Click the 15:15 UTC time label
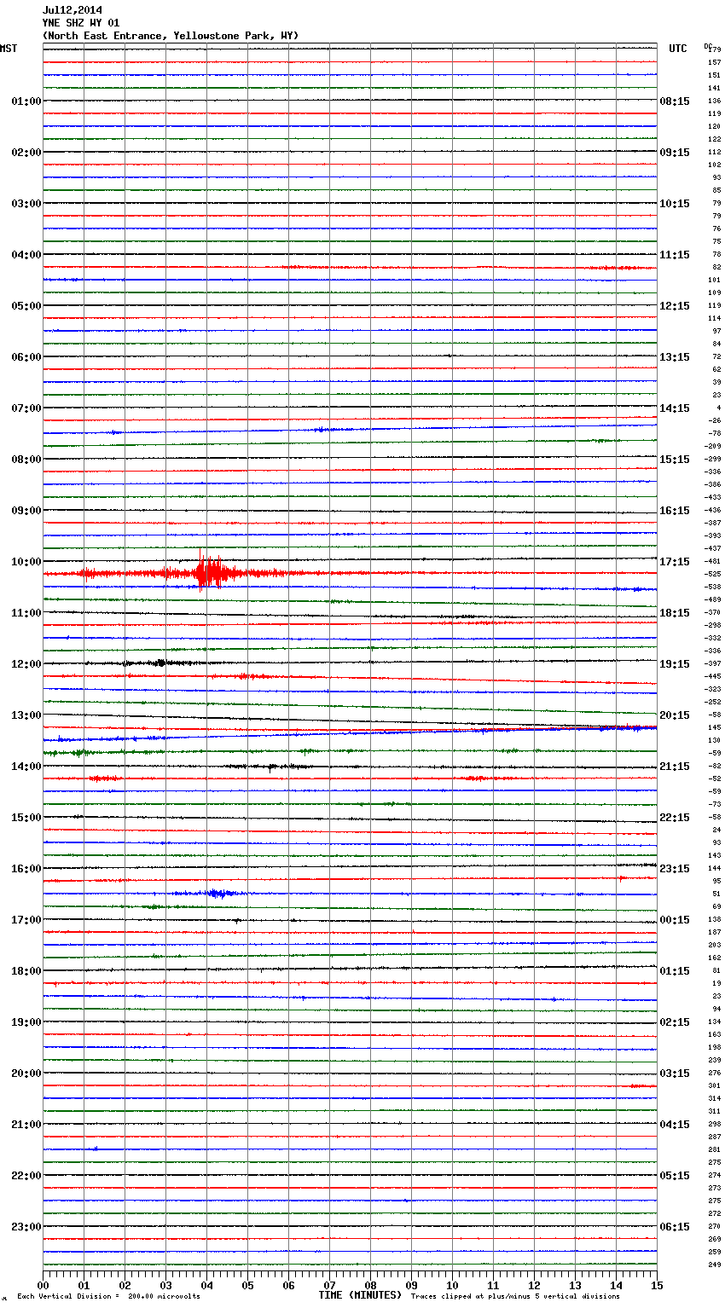Image resolution: width=725 pixels, height=1308 pixels. coord(675,460)
